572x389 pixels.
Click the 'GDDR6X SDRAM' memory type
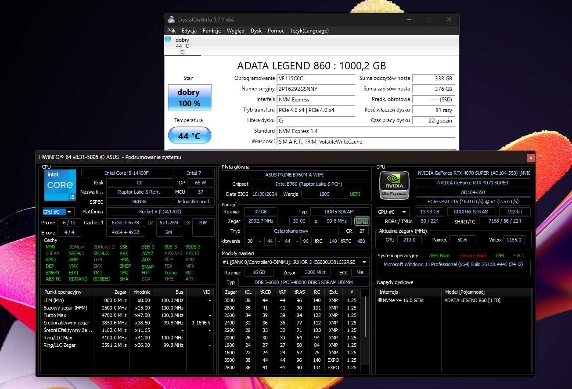click(471, 212)
